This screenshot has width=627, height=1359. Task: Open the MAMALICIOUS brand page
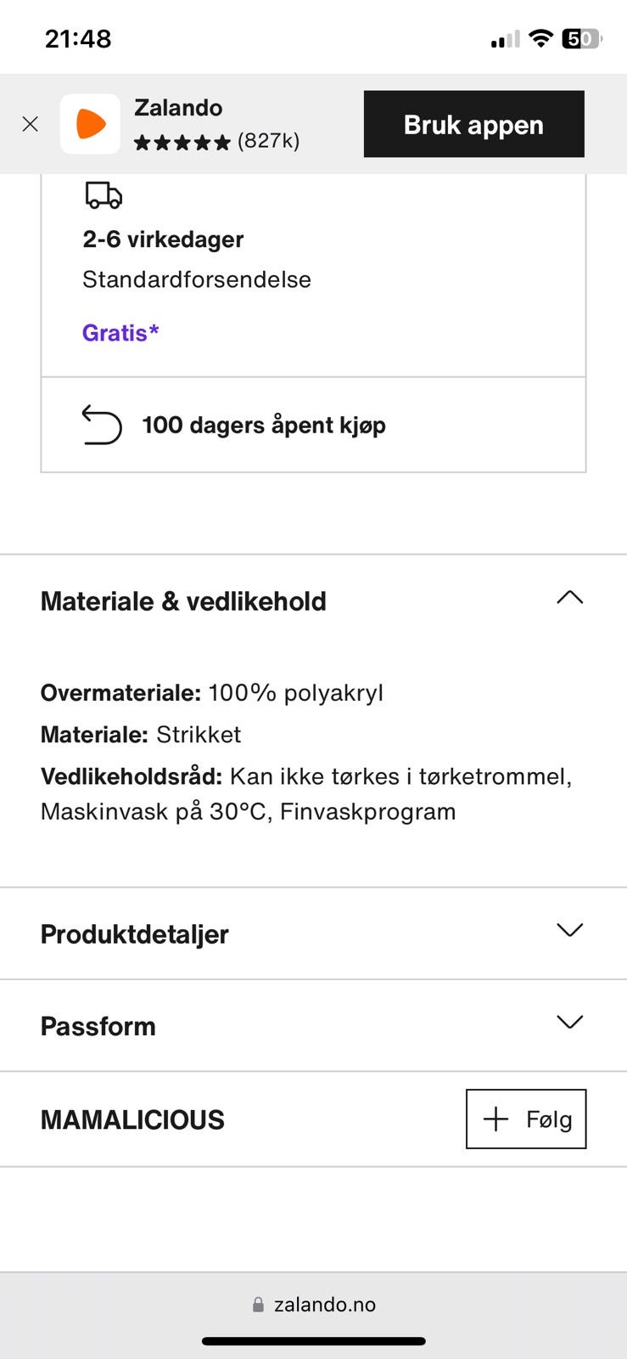pyautogui.click(x=132, y=1119)
